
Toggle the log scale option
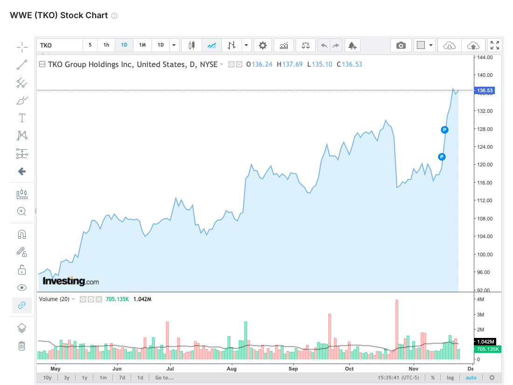[450, 378]
